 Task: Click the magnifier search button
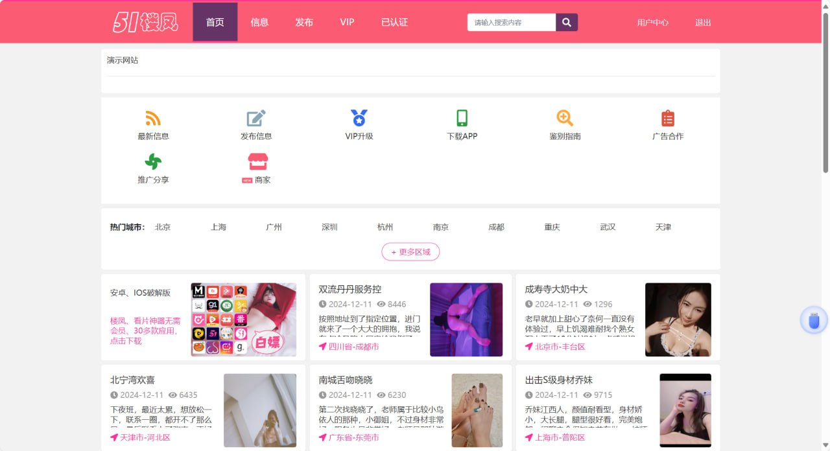(x=566, y=23)
